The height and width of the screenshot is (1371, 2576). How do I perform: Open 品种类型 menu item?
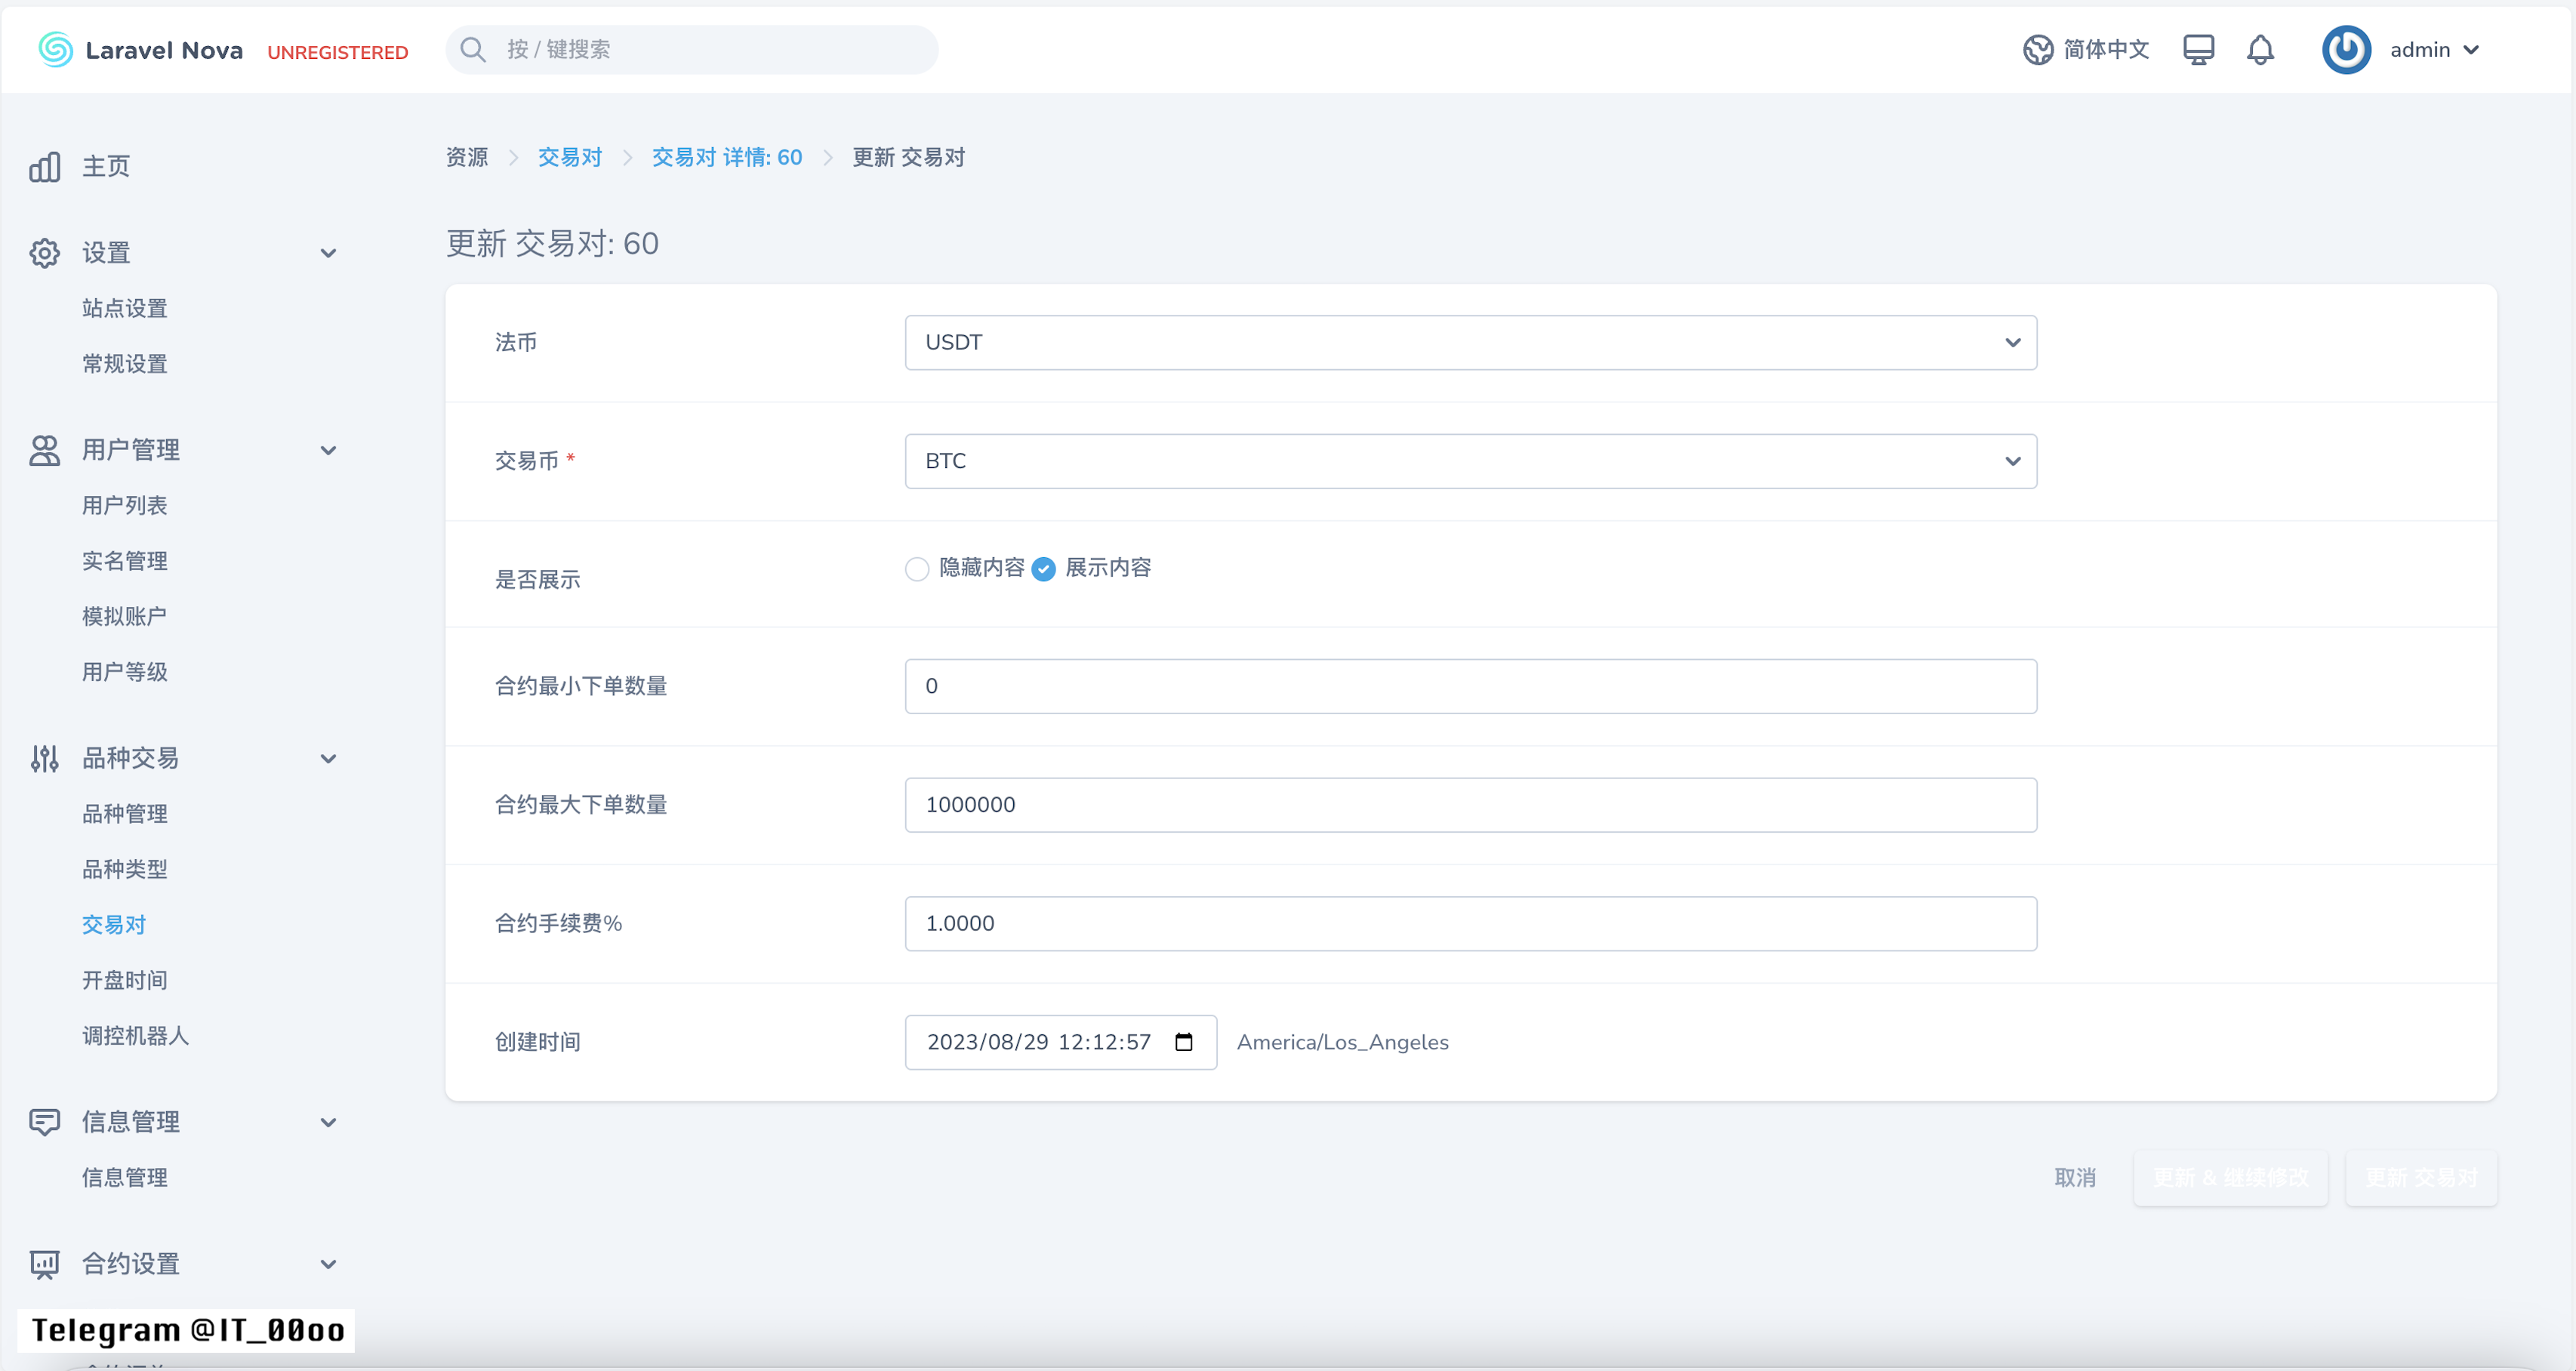click(x=124, y=869)
